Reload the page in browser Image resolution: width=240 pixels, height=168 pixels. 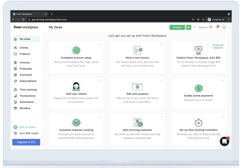click(x=23, y=19)
